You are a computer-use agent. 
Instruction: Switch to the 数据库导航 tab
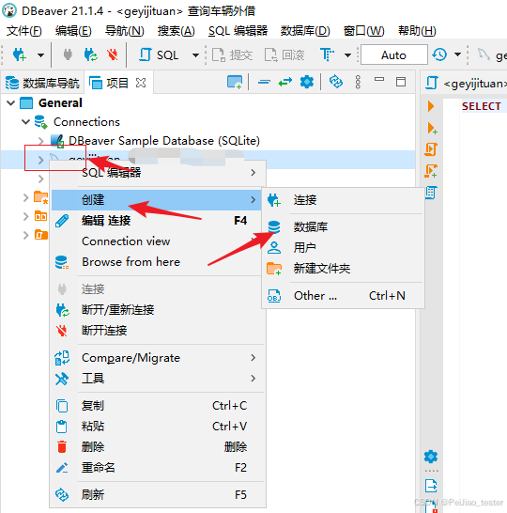point(42,83)
